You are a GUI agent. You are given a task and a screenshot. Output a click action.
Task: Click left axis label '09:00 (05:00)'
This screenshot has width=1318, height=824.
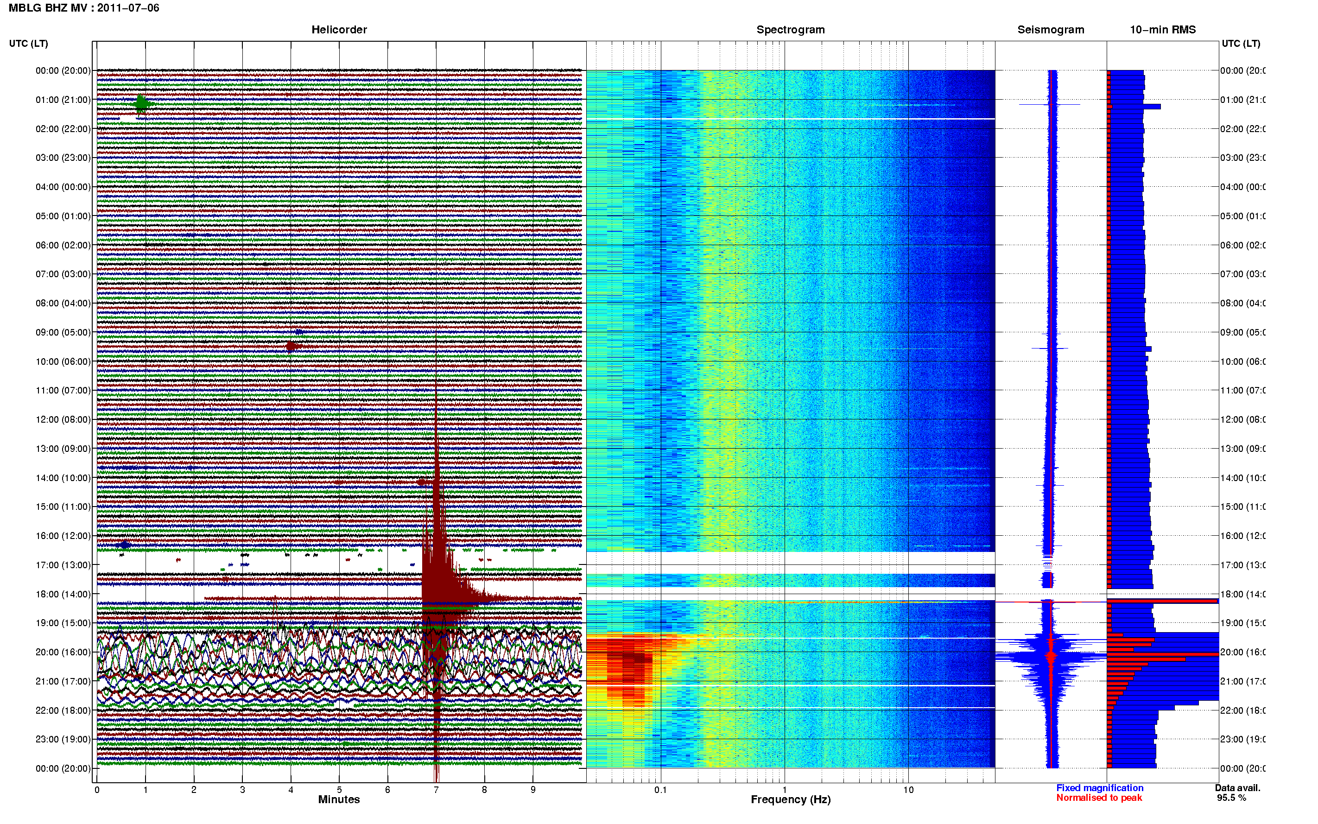[x=63, y=332]
